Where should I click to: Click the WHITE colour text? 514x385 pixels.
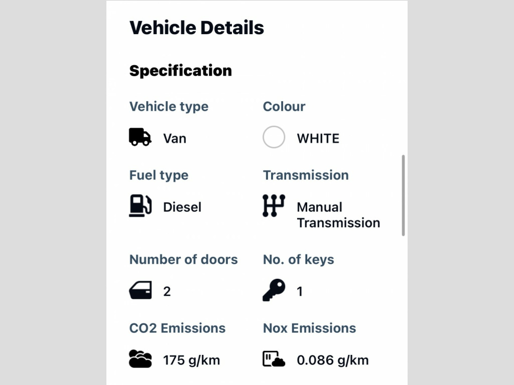[318, 138]
